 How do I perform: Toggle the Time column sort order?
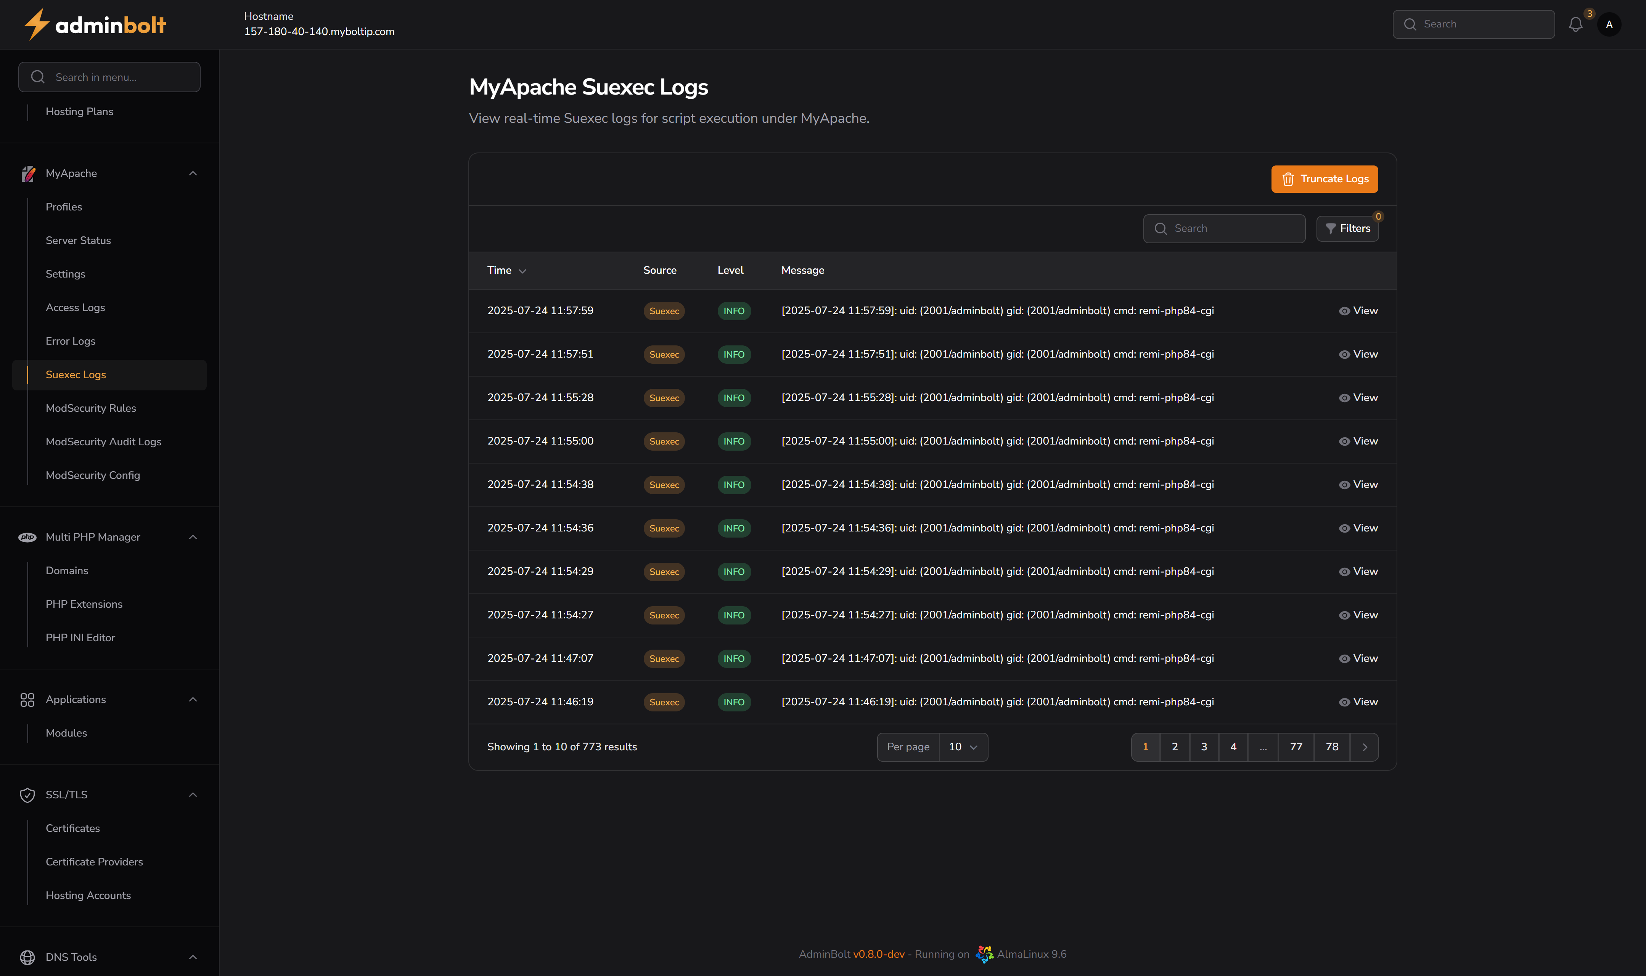(x=506, y=270)
